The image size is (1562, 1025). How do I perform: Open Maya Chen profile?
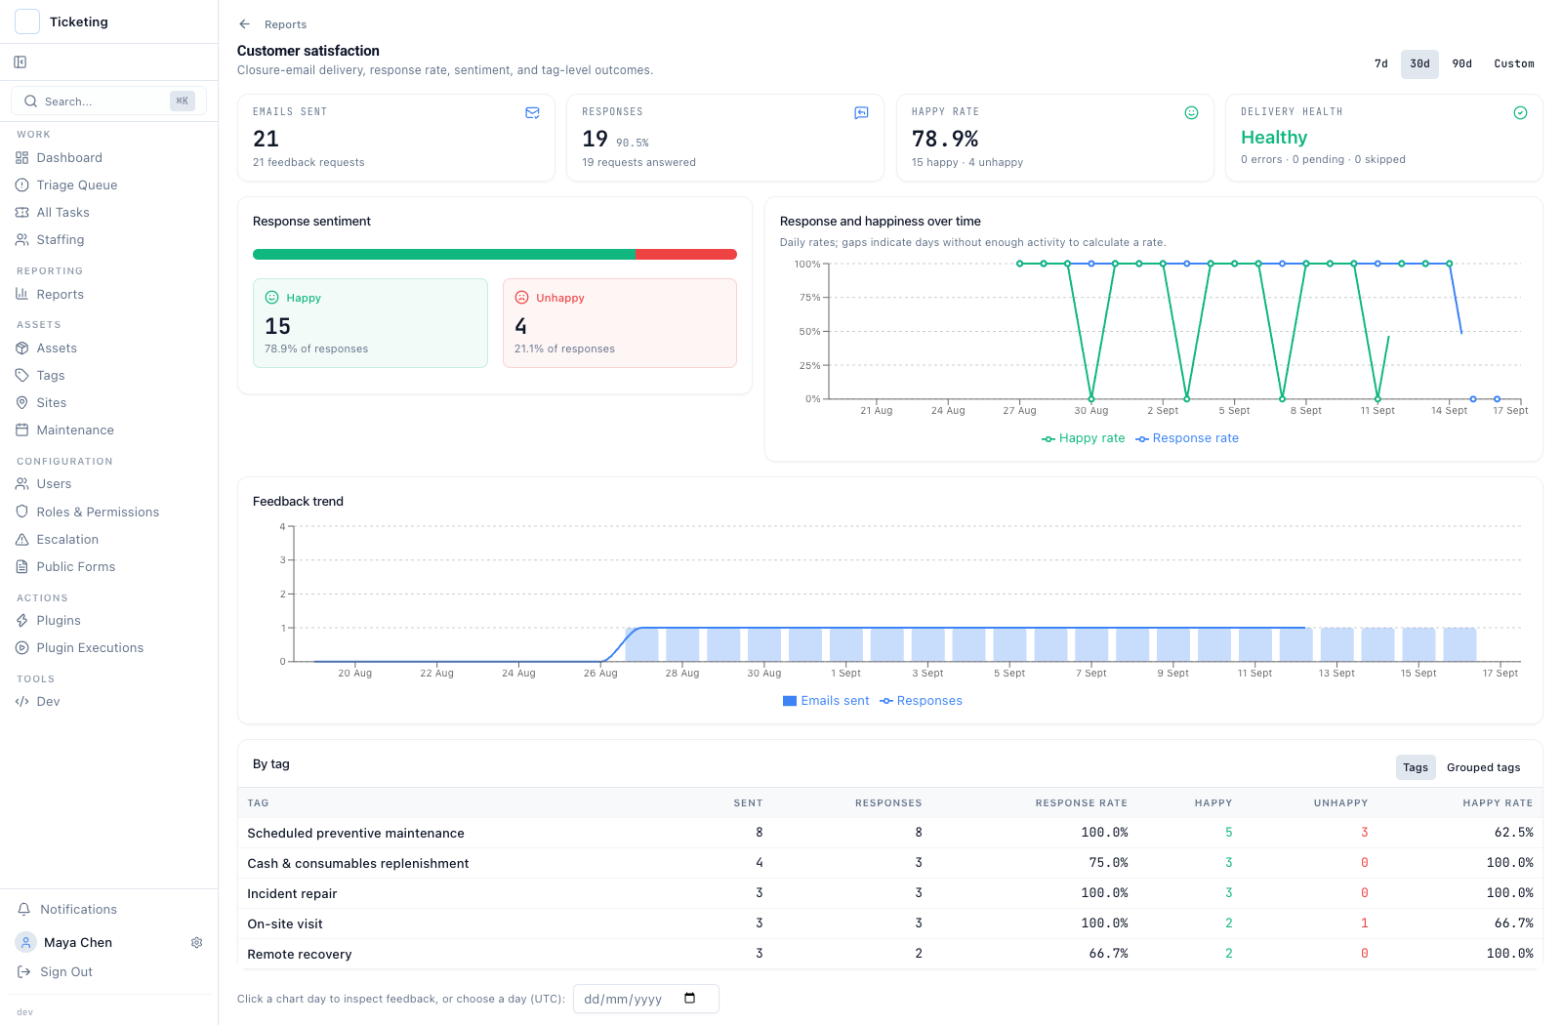pyautogui.click(x=78, y=943)
